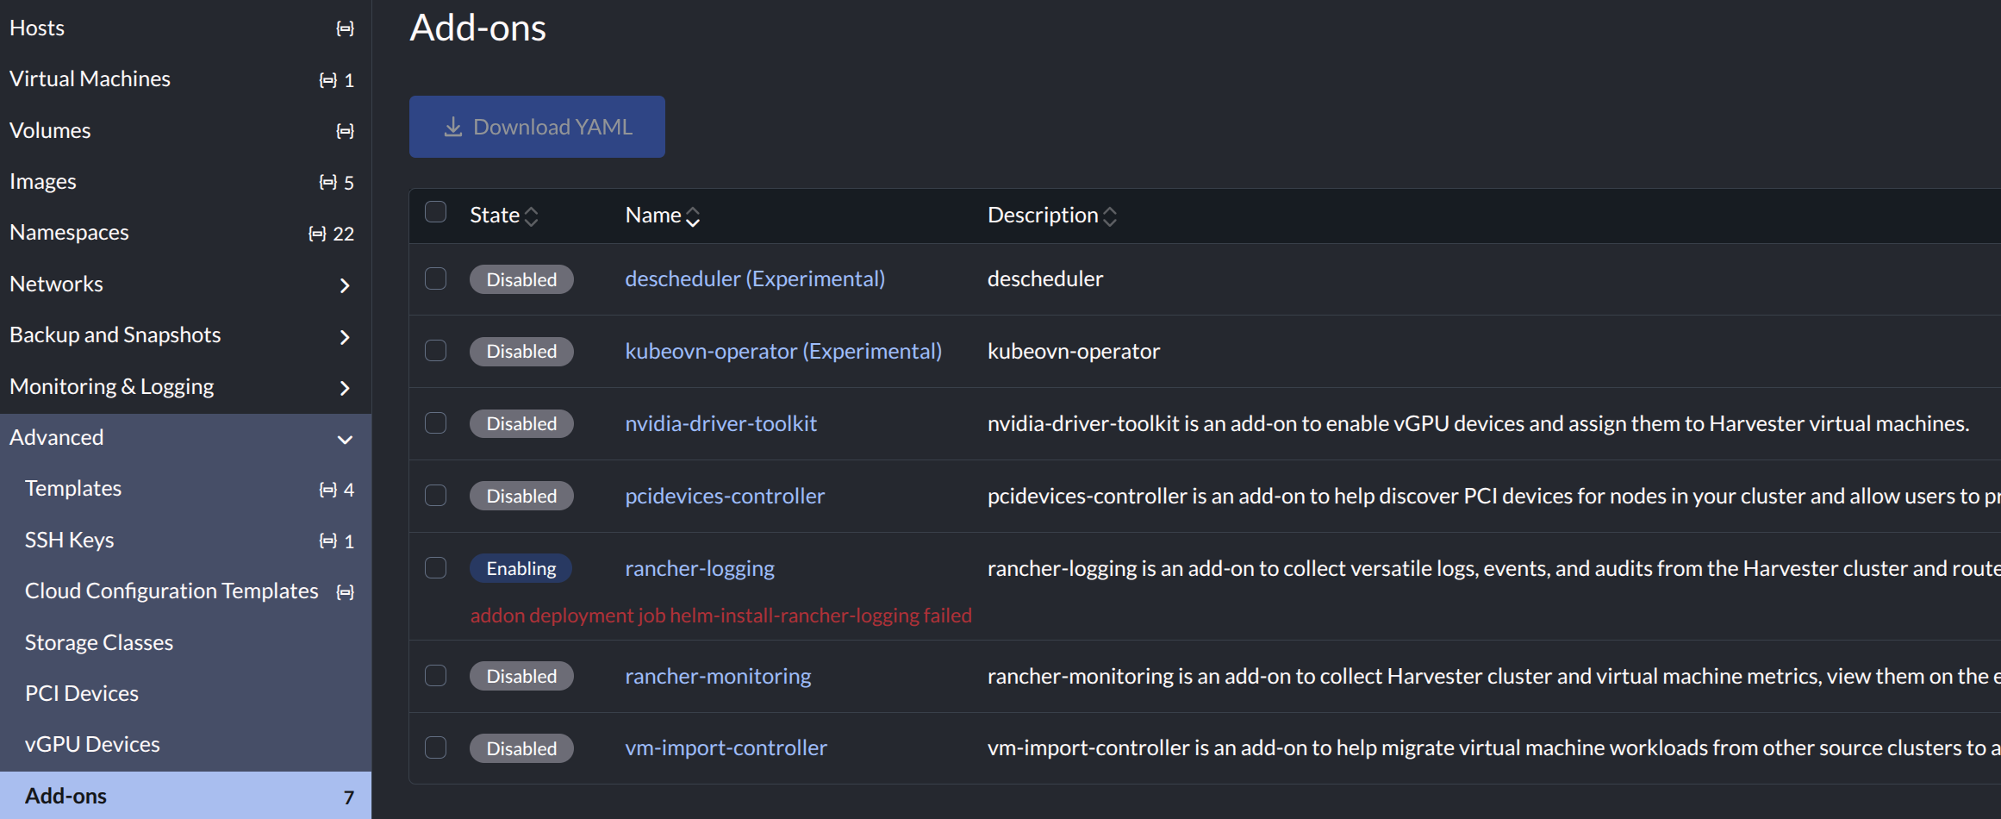Expand the Networks section
Viewport: 2001px width, 819px height.
click(345, 284)
